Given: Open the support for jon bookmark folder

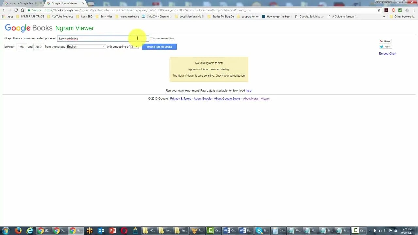Looking at the screenshot, I should coord(248,16).
